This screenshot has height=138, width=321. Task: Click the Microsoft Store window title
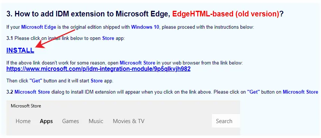pyautogui.click(x=26, y=106)
